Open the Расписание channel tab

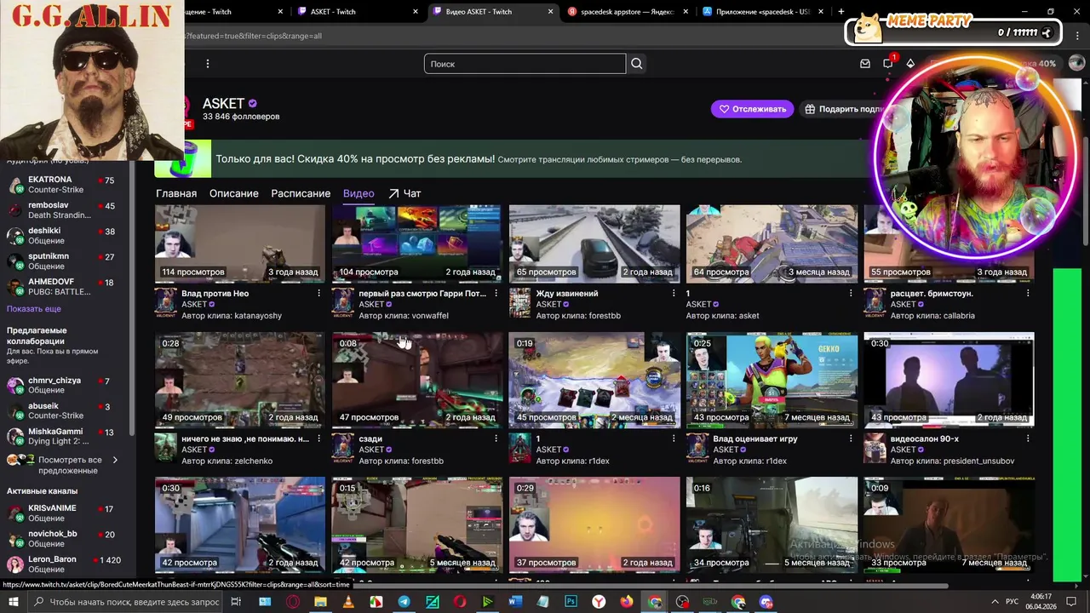[301, 193]
